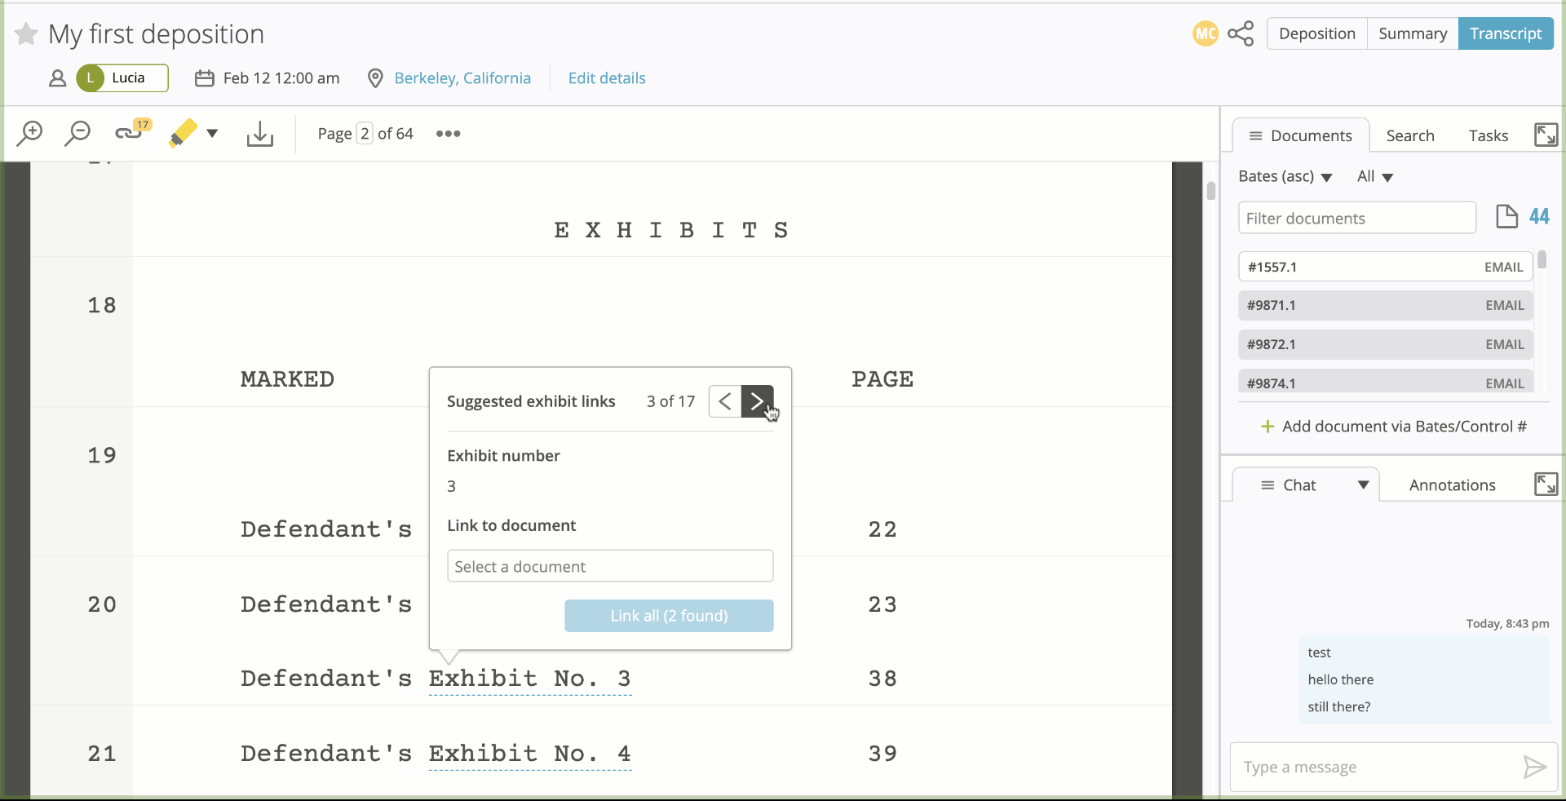Expand the Documents panel fullscreen

pos(1546,135)
